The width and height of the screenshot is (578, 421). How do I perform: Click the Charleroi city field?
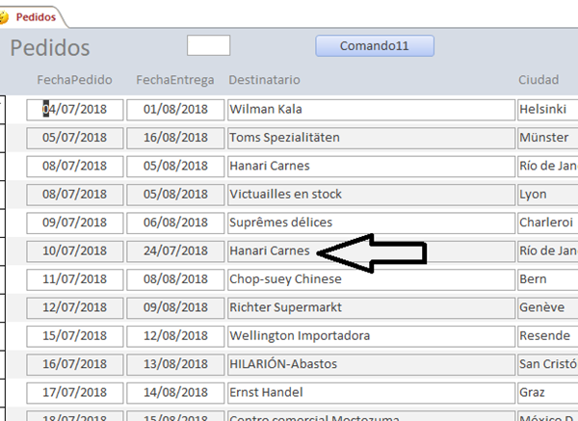coord(548,224)
